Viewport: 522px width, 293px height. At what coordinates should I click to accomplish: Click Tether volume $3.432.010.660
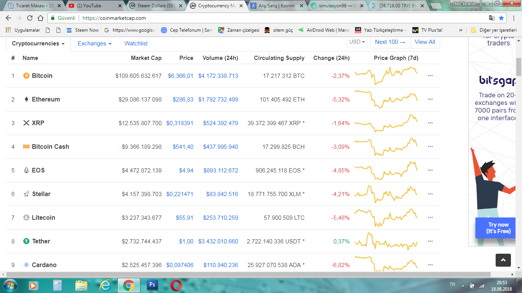[x=218, y=241]
